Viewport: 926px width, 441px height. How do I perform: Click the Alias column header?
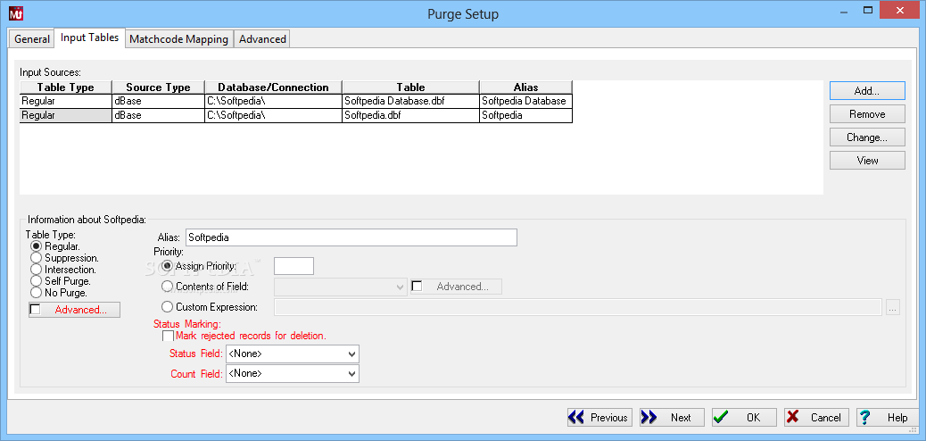click(526, 87)
